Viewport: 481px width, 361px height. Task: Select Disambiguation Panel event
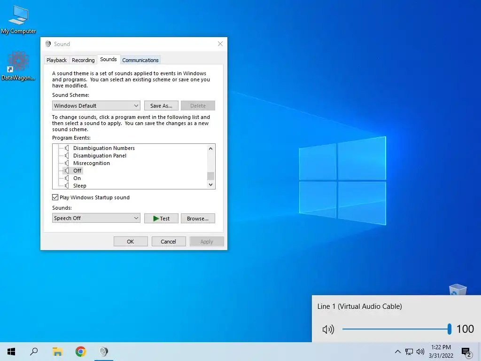(100, 156)
